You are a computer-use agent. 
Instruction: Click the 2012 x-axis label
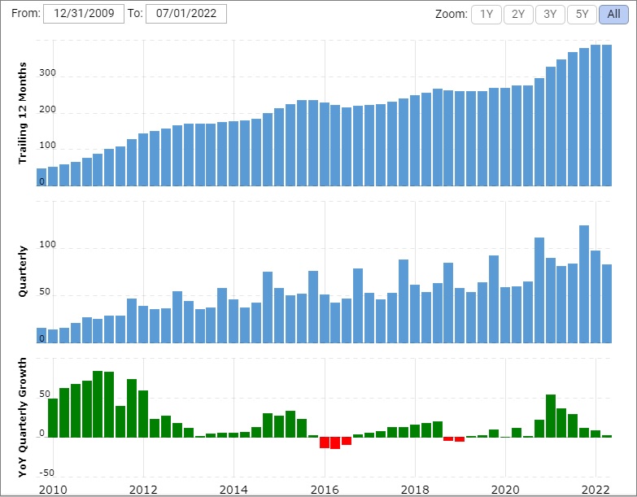143,490
